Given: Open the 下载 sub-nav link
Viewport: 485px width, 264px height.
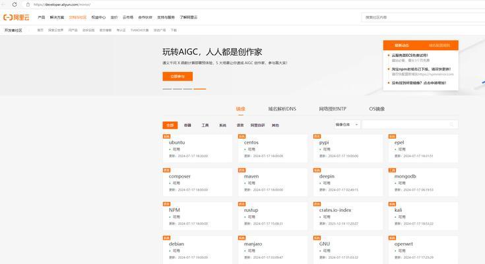Looking at the screenshot, I should [174, 30].
